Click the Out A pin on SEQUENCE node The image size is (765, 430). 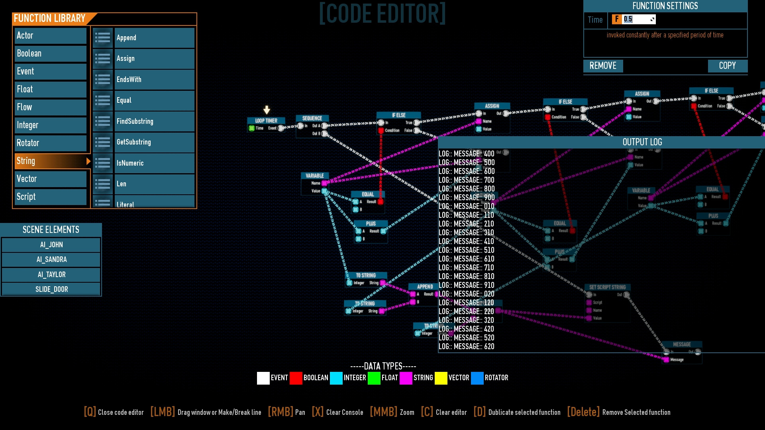324,125
